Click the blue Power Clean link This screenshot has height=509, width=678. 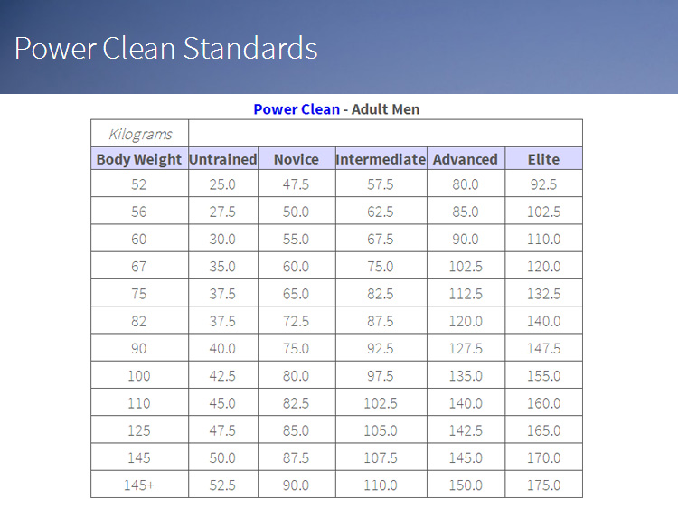click(x=297, y=109)
